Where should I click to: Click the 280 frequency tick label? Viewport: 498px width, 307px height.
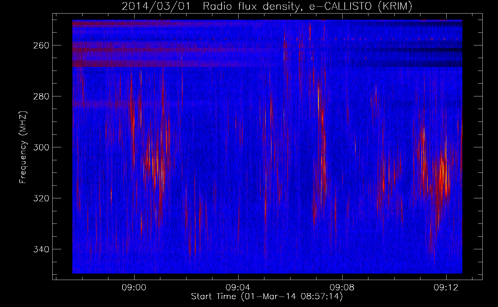41,96
